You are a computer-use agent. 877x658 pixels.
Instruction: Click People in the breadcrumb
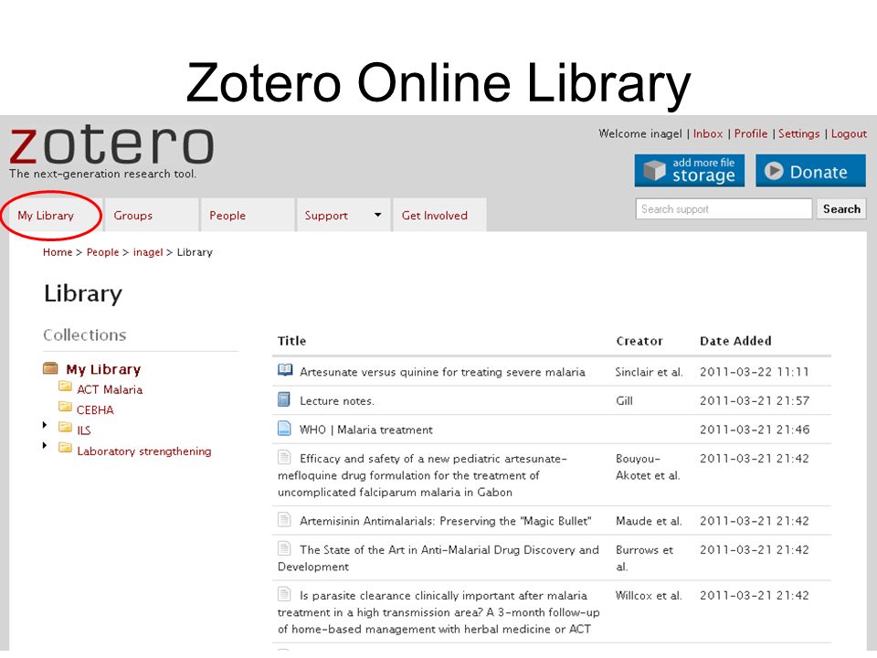tap(103, 252)
